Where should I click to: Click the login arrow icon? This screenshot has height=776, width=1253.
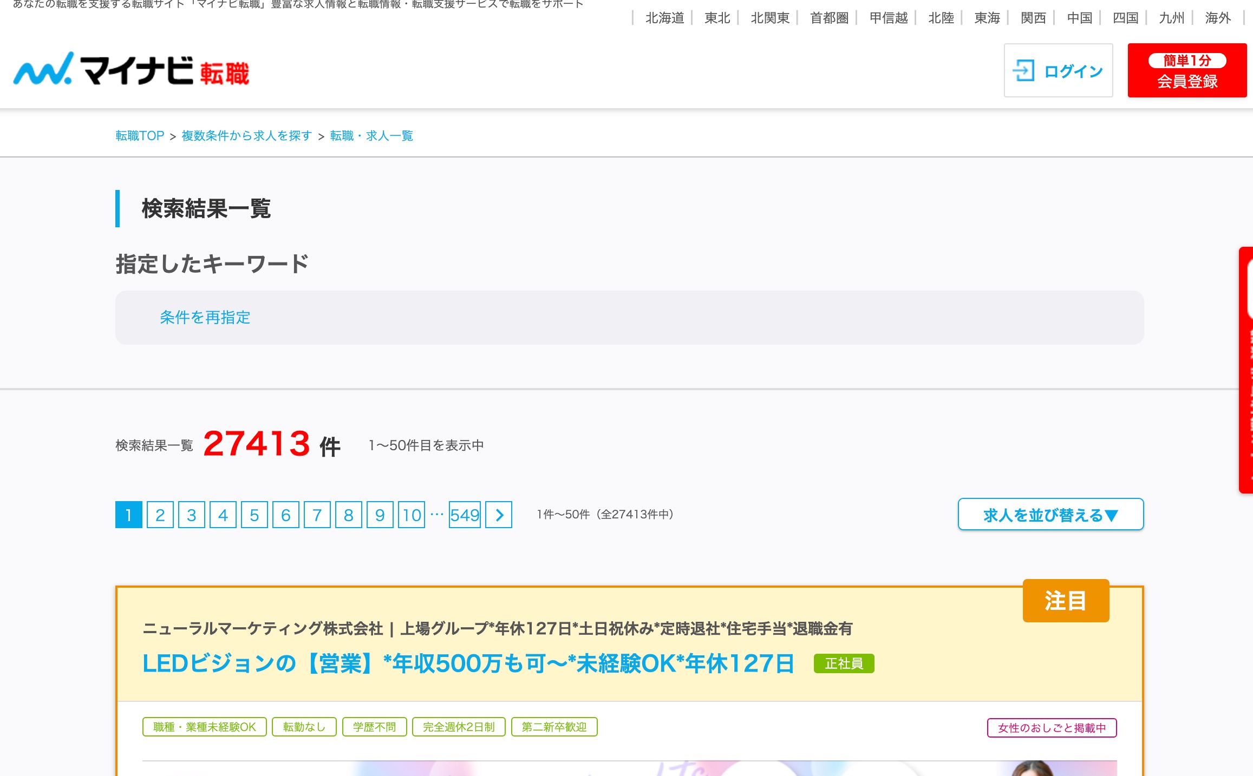tap(1023, 71)
